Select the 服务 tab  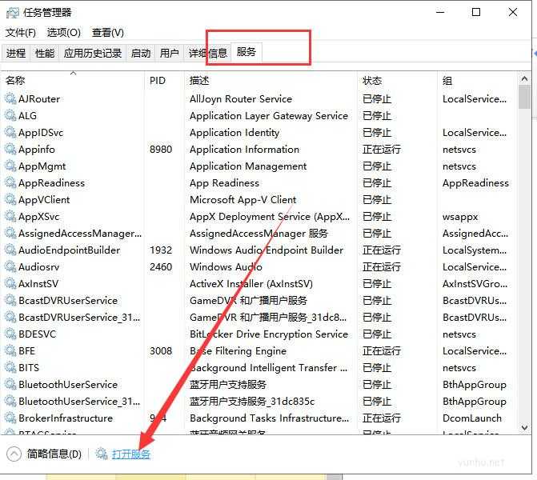[x=246, y=52]
